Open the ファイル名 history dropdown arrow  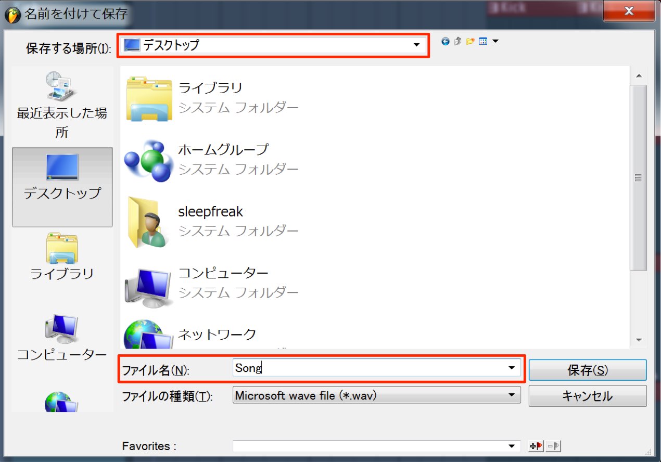coord(511,368)
